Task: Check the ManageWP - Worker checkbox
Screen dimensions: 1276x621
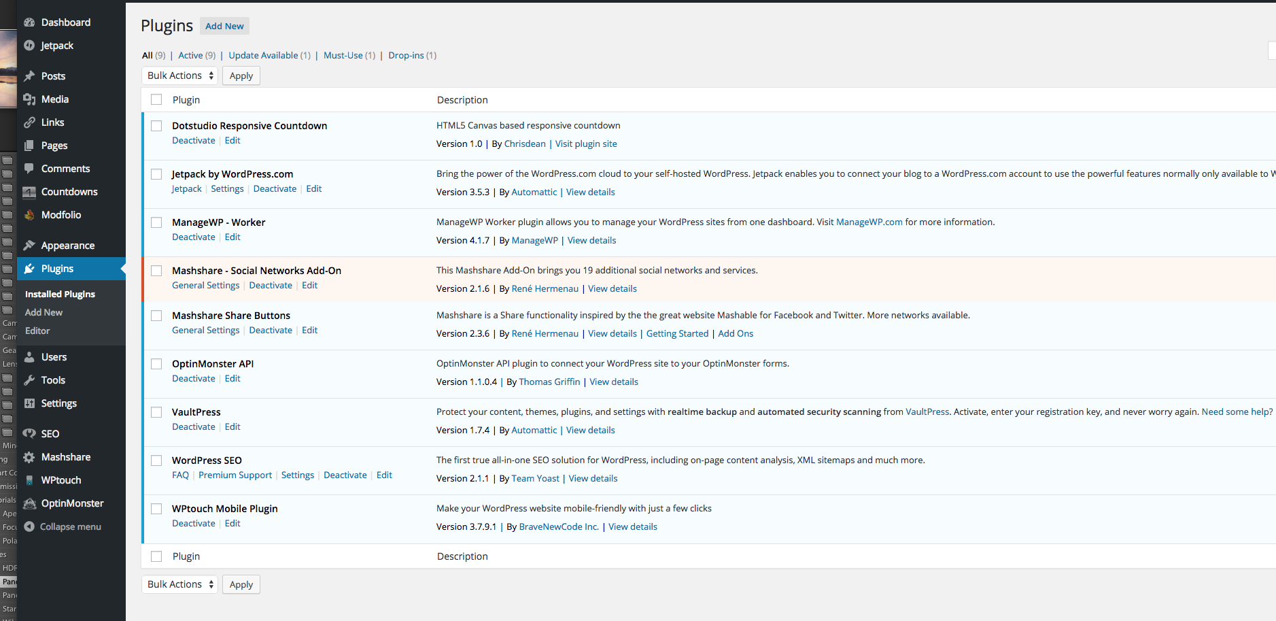Action: click(156, 222)
